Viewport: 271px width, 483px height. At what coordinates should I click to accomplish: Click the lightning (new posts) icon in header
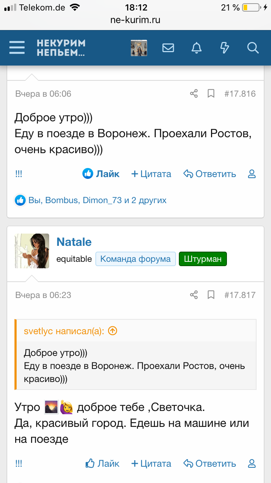click(x=224, y=47)
